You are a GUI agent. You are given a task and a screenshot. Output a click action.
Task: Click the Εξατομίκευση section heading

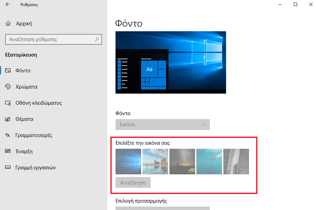(21, 55)
